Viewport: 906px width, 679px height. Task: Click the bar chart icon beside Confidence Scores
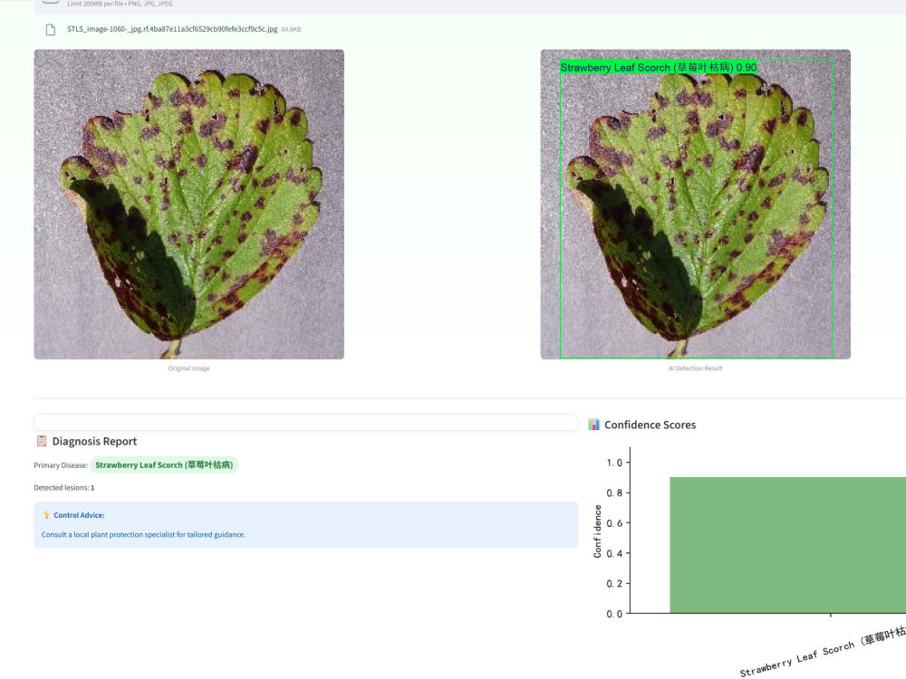click(x=593, y=425)
